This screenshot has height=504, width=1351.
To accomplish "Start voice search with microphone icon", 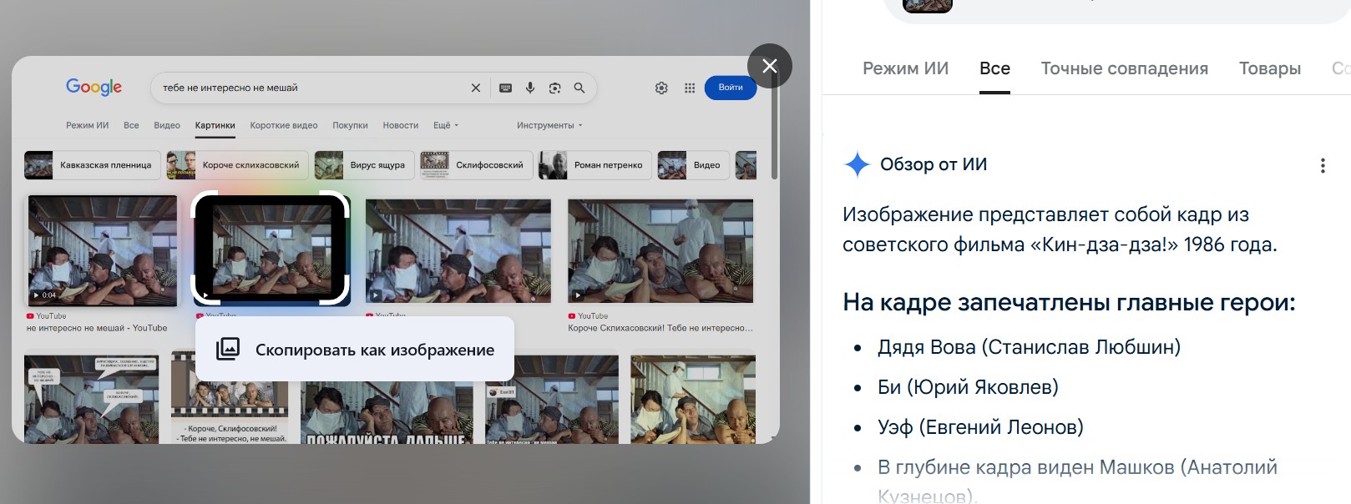I will (530, 88).
